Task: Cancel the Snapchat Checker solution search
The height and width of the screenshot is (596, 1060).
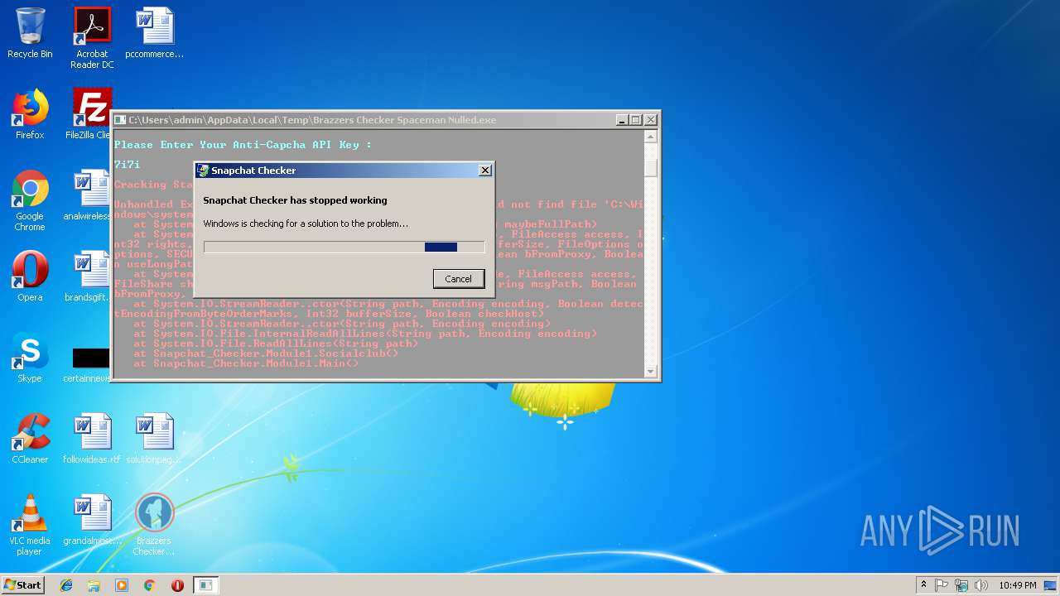Action: point(458,279)
